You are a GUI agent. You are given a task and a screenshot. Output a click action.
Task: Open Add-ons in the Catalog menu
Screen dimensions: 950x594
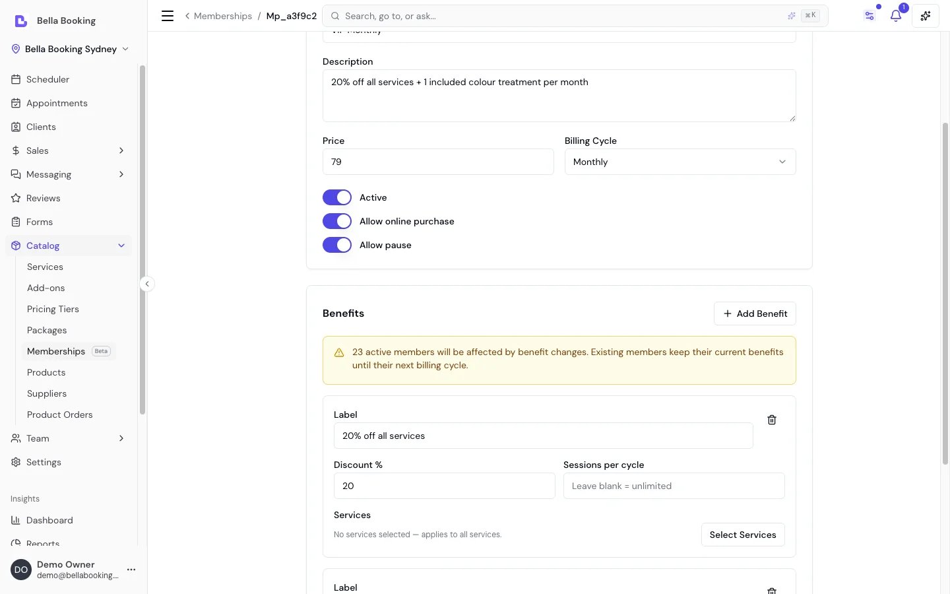pos(46,288)
